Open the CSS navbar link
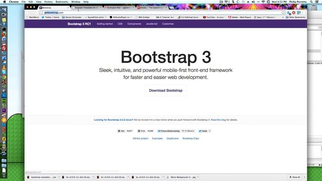 click(x=120, y=24)
